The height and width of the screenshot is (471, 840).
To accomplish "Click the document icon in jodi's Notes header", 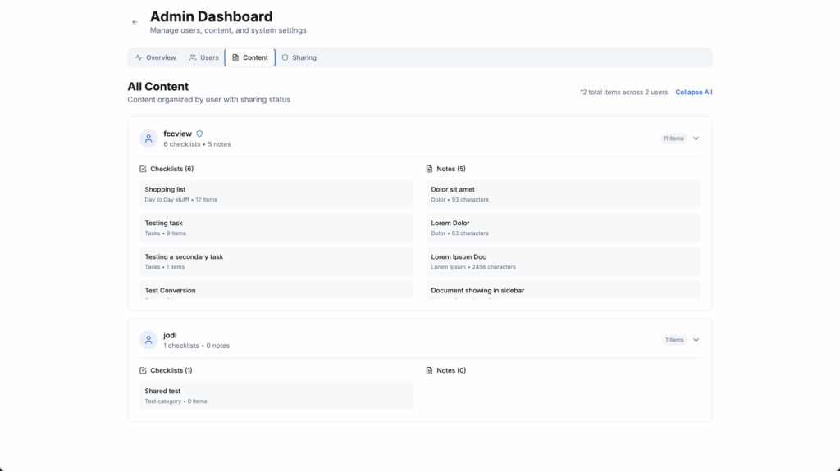I will 429,370.
